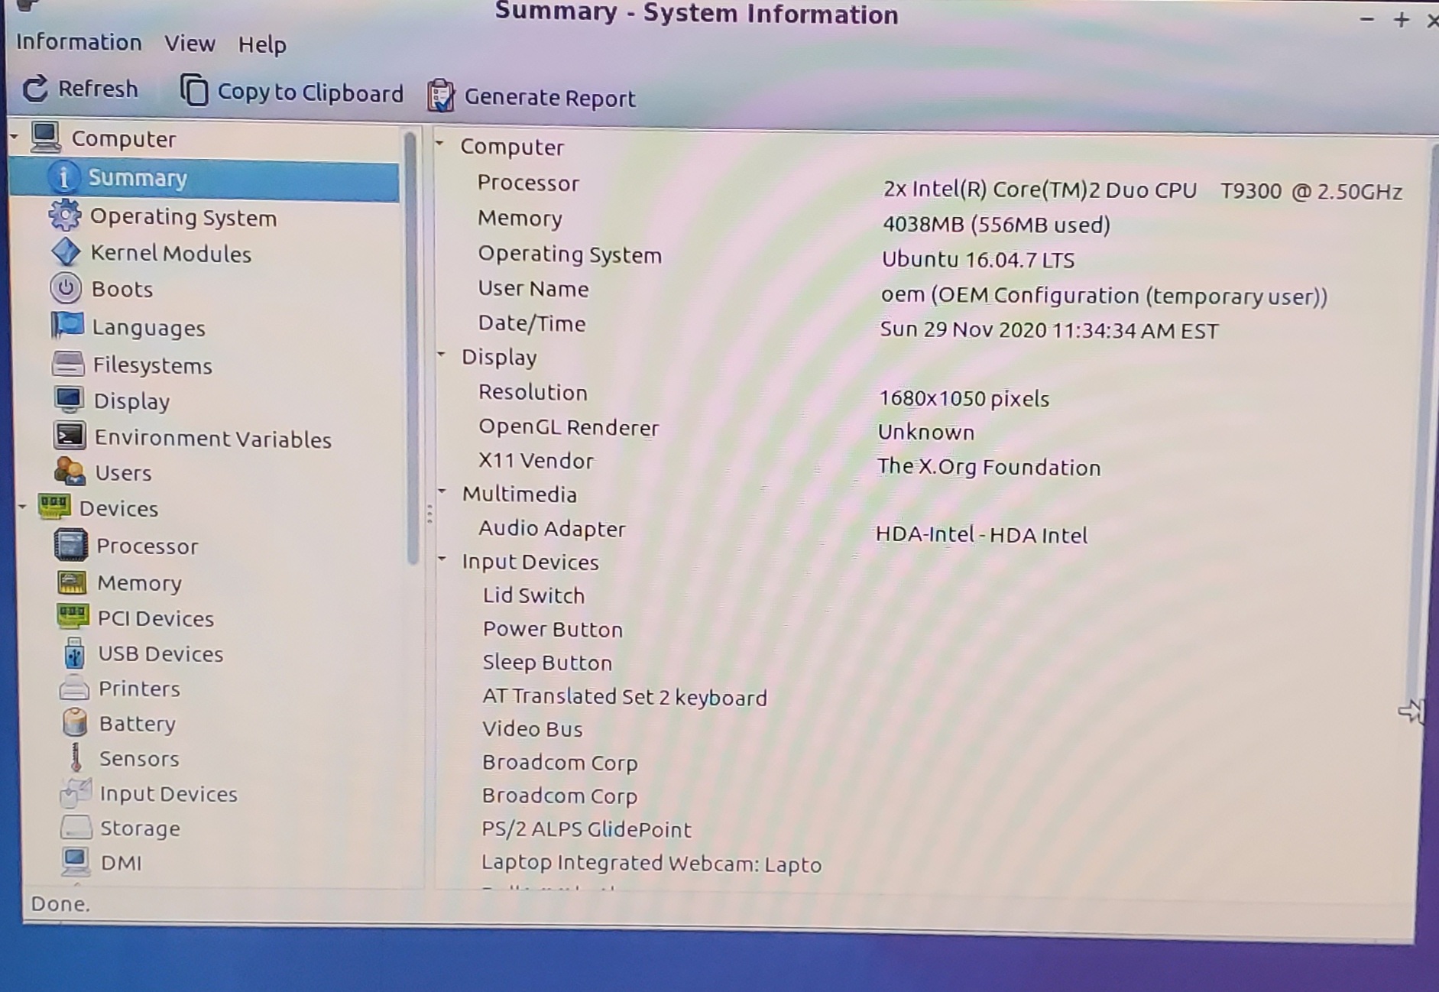Collapse the Computer tree in sidebar
The height and width of the screenshot is (992, 1439).
[x=14, y=138]
